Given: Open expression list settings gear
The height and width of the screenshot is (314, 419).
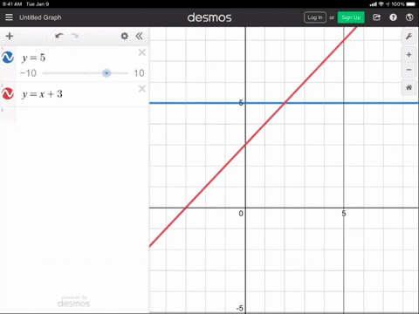Looking at the screenshot, I should coord(125,36).
